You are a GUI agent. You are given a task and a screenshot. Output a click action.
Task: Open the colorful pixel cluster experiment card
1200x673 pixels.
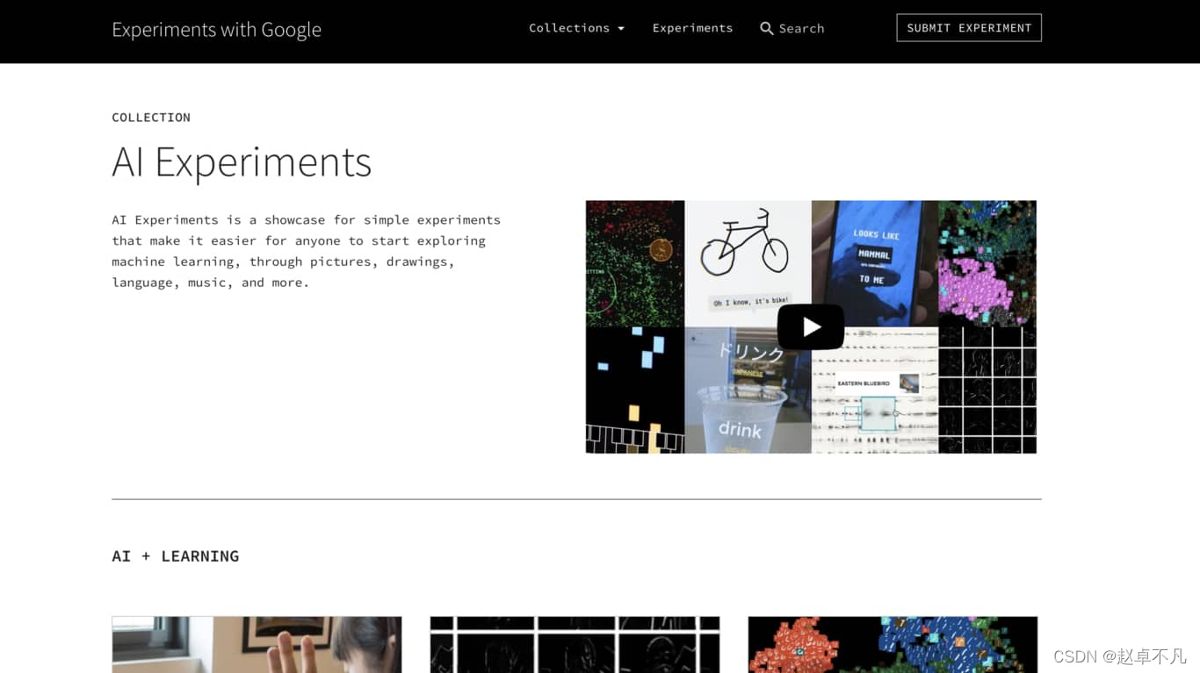click(x=893, y=645)
